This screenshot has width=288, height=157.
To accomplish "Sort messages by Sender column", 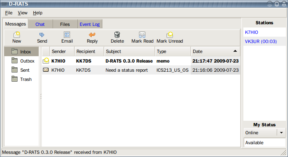I will 62,51.
